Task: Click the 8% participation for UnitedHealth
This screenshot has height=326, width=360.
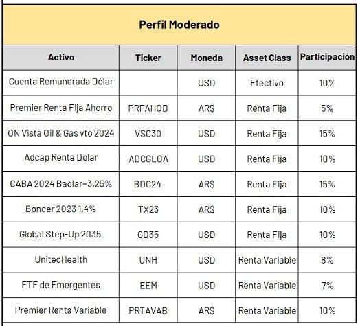Action: [327, 260]
